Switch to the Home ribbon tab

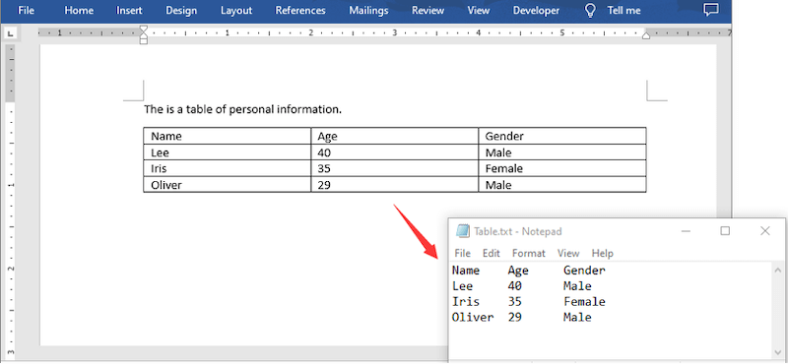pos(79,10)
